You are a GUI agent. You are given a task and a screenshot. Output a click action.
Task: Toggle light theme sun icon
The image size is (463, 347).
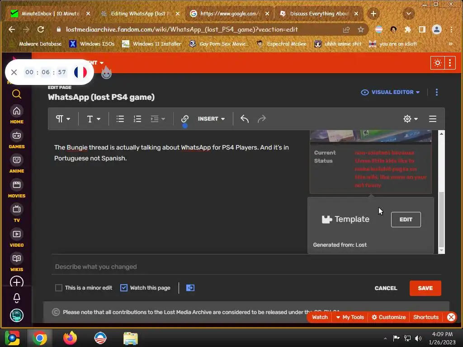pos(438,63)
